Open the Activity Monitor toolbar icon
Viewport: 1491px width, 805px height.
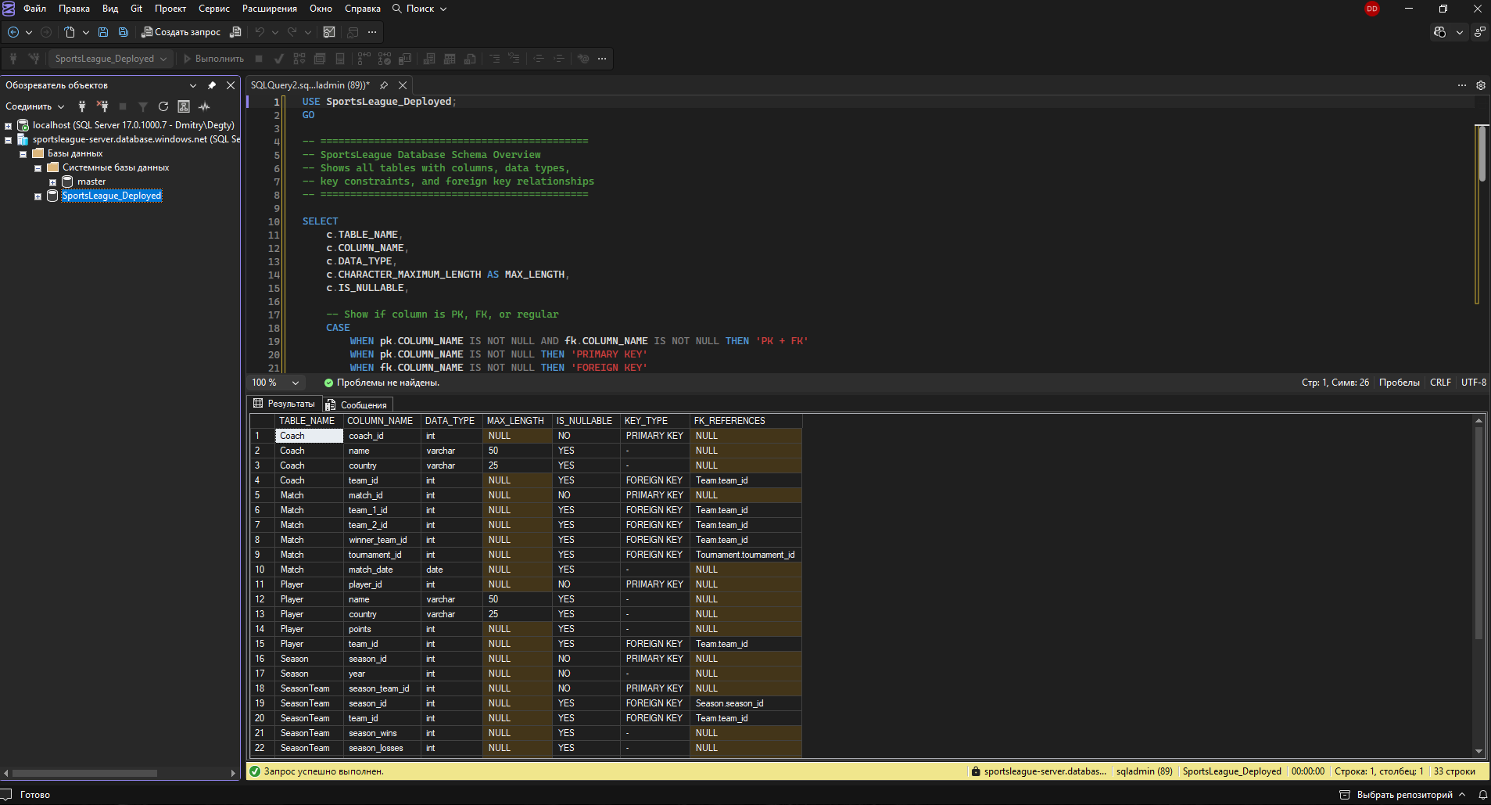pos(329,32)
